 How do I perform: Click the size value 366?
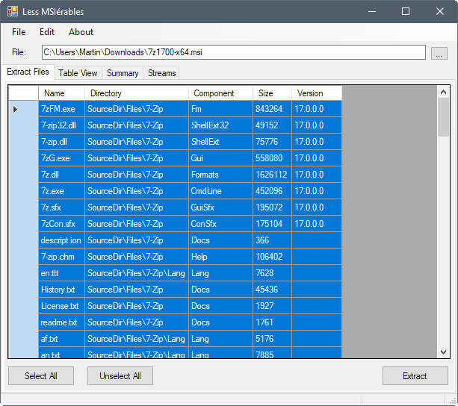(x=262, y=240)
